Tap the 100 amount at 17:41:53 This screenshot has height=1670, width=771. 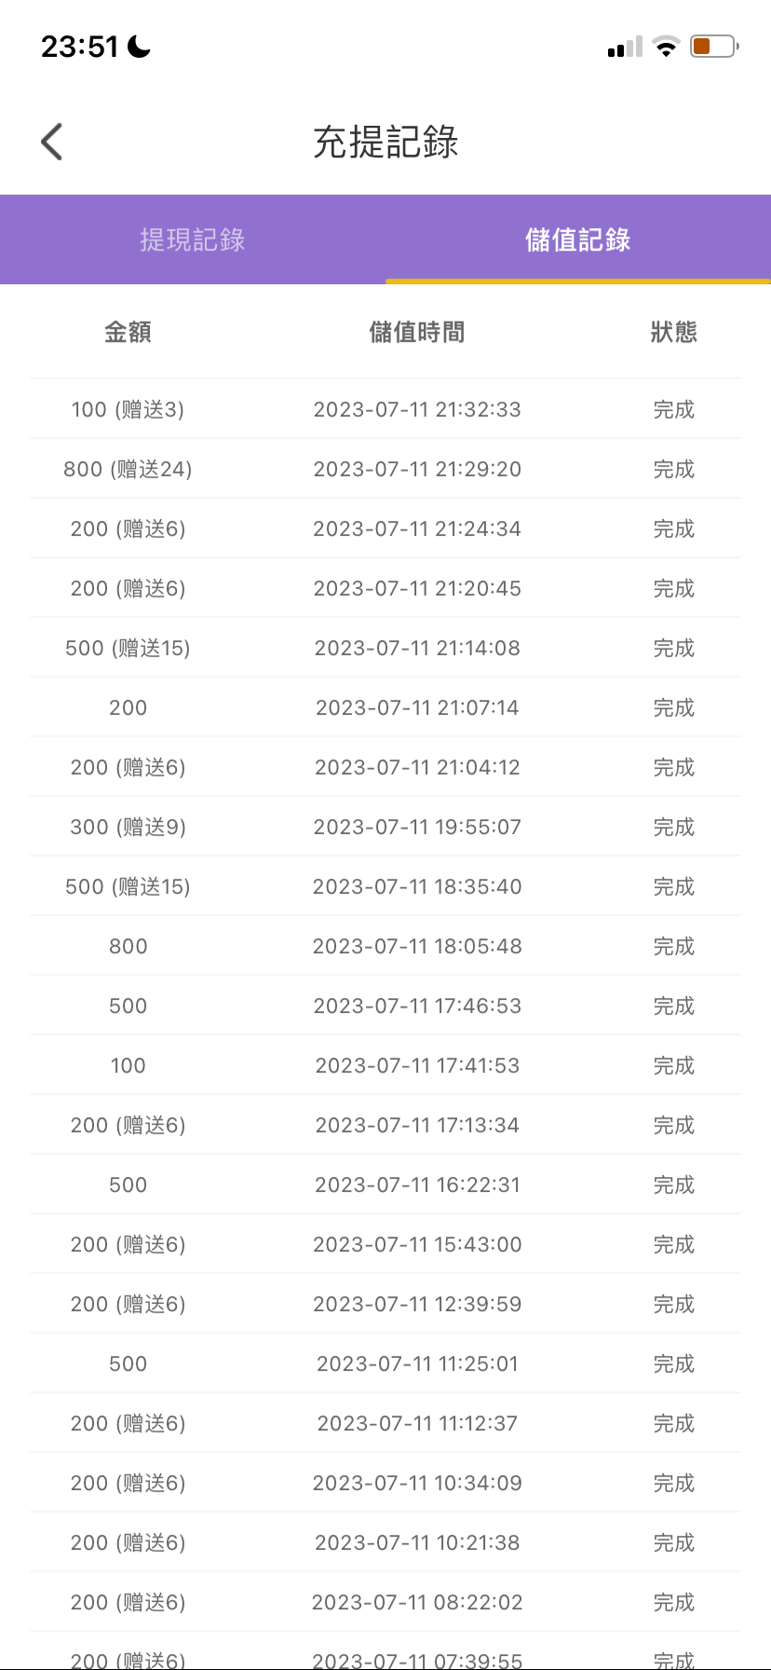128,1065
